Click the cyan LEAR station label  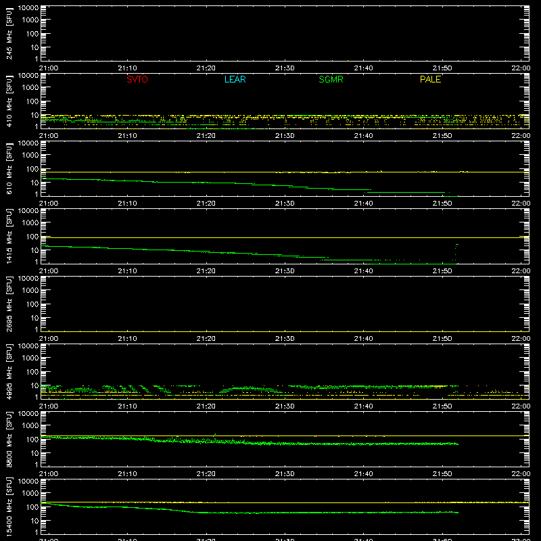(235, 79)
